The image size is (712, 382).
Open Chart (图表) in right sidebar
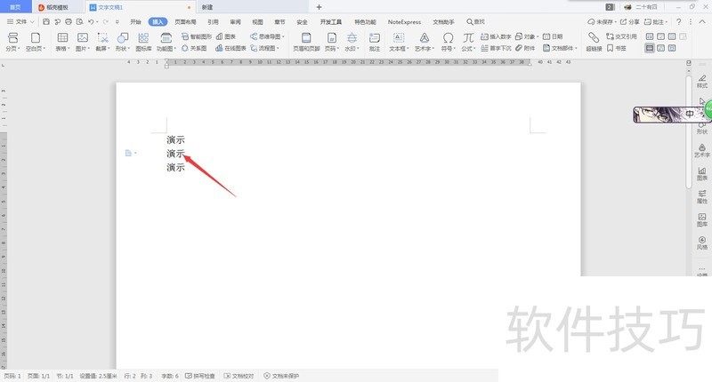coord(702,173)
